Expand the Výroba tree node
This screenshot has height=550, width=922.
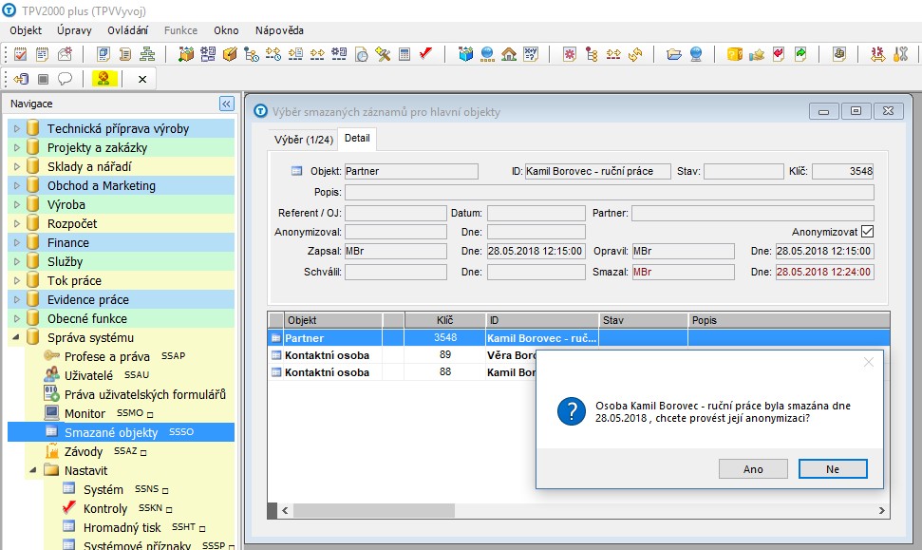coord(16,204)
